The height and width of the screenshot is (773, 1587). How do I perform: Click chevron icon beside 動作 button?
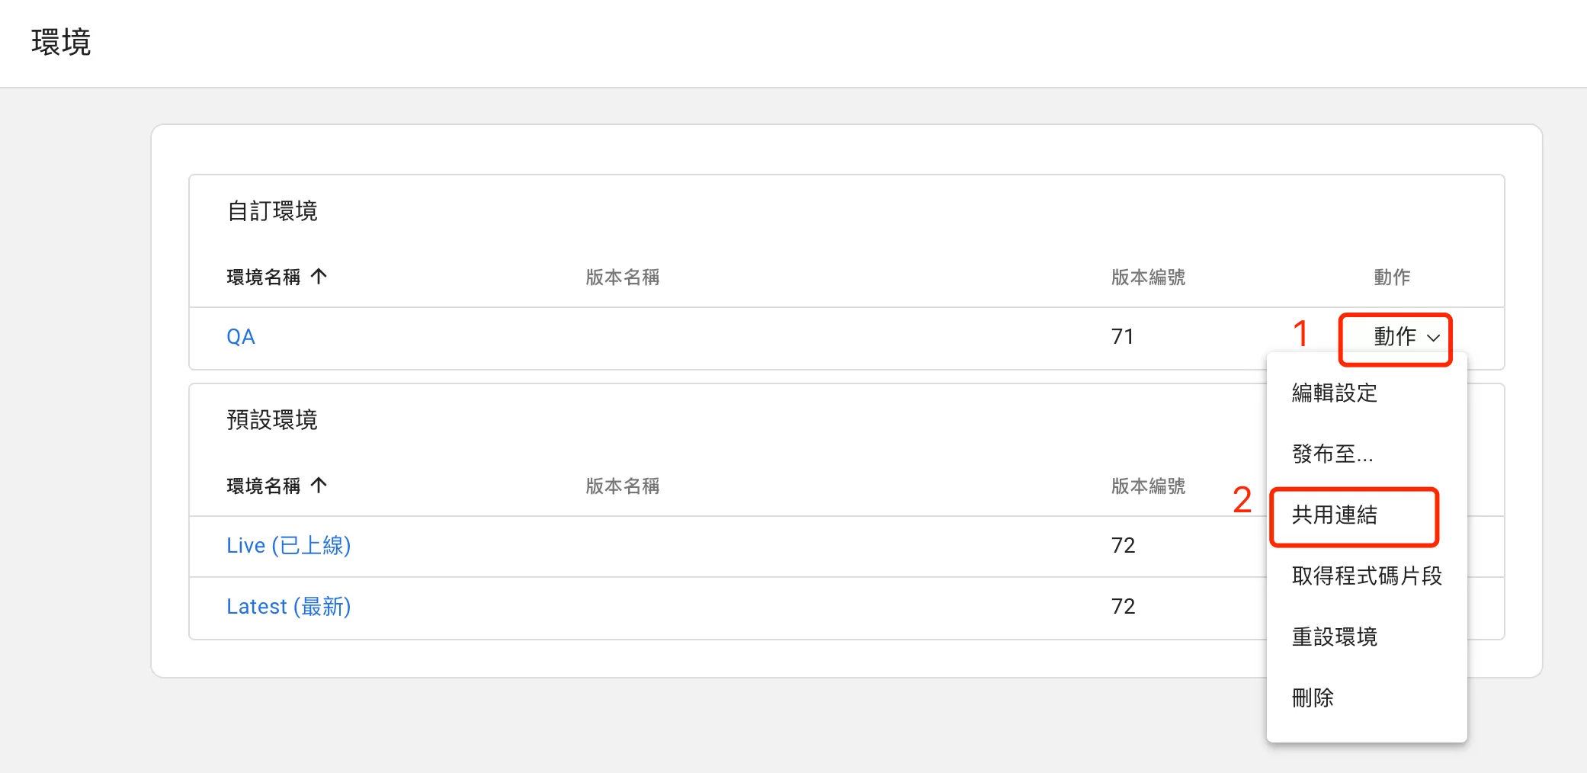(1433, 338)
